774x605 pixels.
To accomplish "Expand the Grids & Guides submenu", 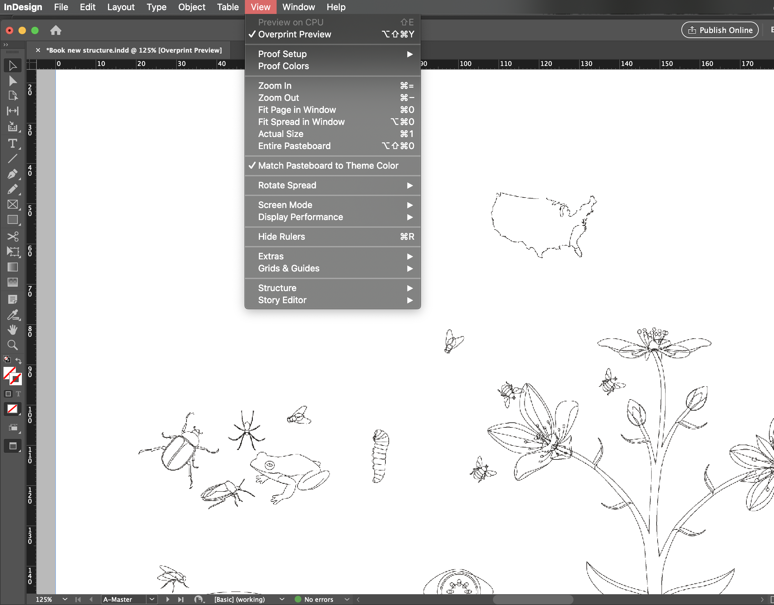I will click(x=288, y=269).
